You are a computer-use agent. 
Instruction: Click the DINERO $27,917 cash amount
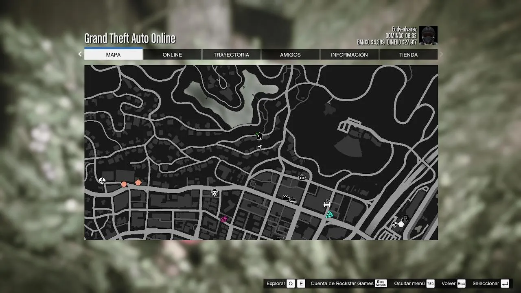pyautogui.click(x=402, y=42)
